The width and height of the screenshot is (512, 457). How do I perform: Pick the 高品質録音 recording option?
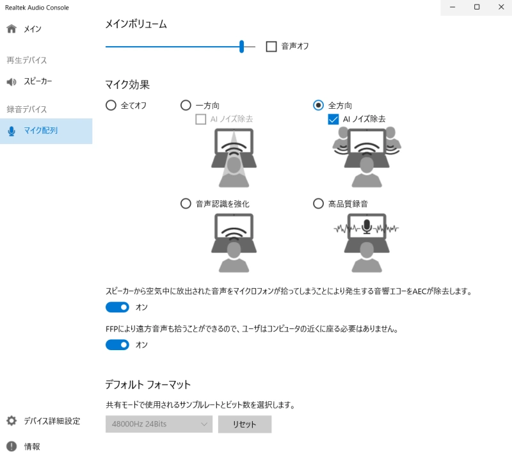318,204
